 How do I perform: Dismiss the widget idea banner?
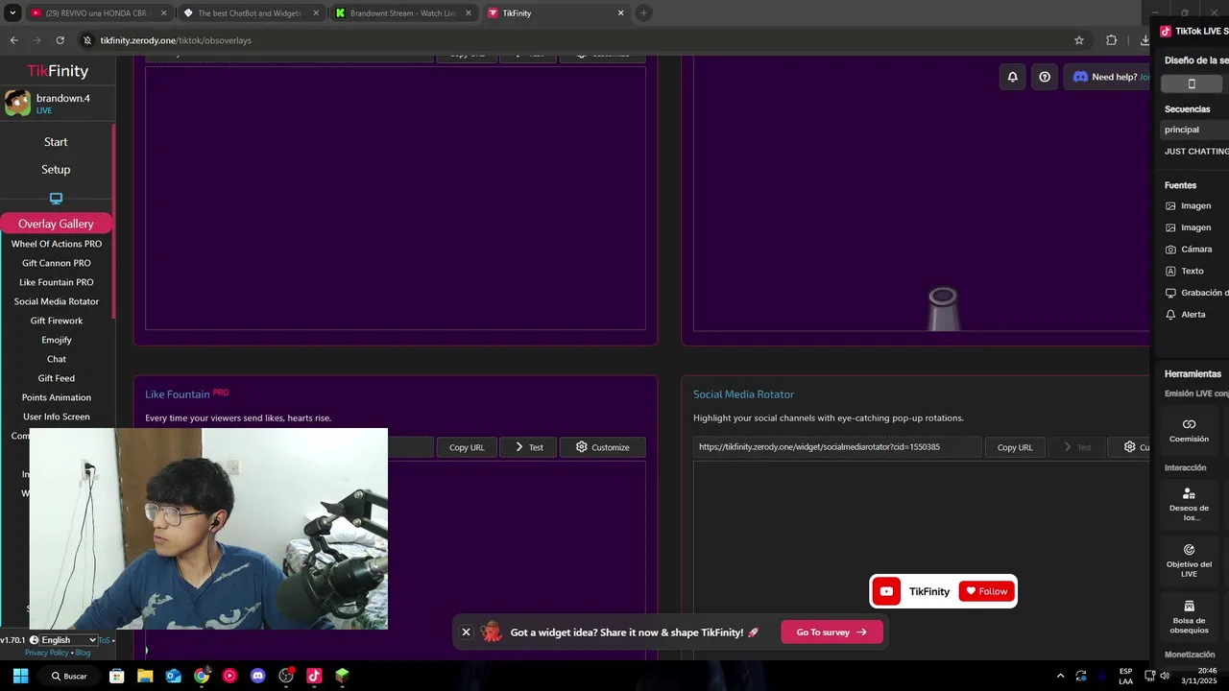(466, 632)
